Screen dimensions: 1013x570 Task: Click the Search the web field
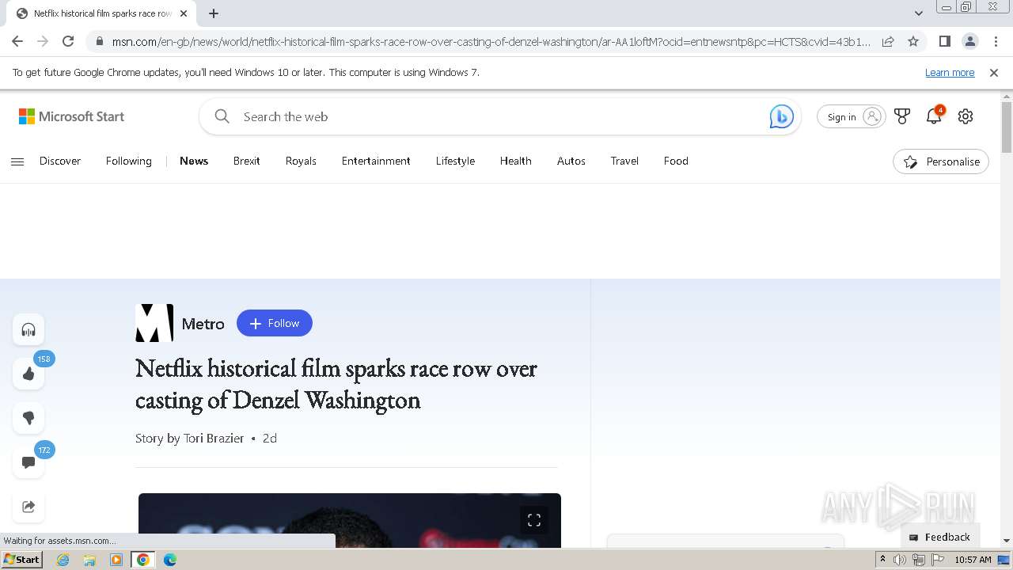point(499,116)
